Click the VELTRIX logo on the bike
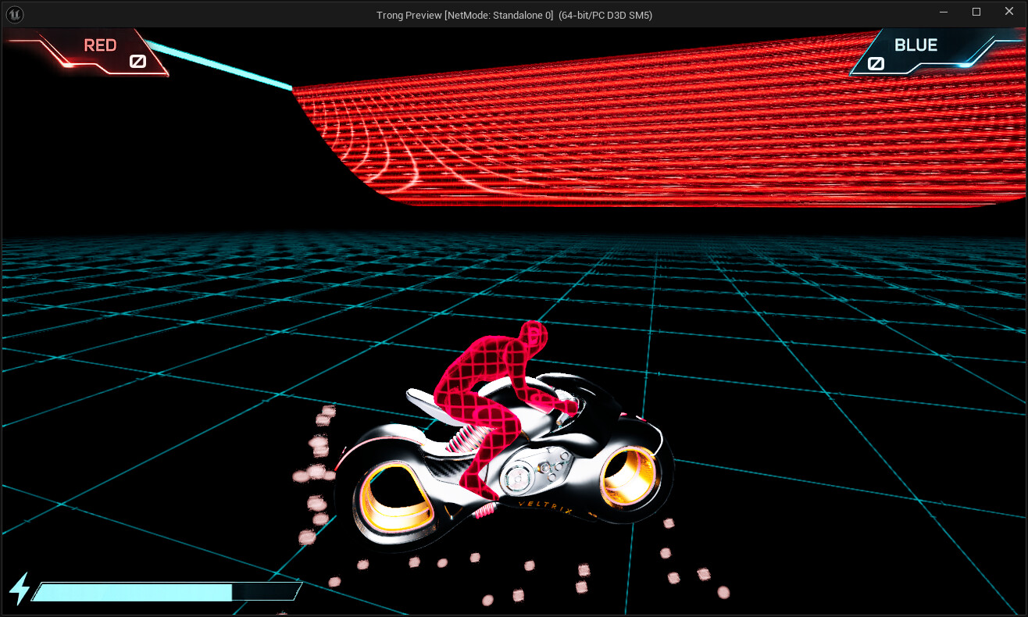This screenshot has width=1028, height=617. 545,508
